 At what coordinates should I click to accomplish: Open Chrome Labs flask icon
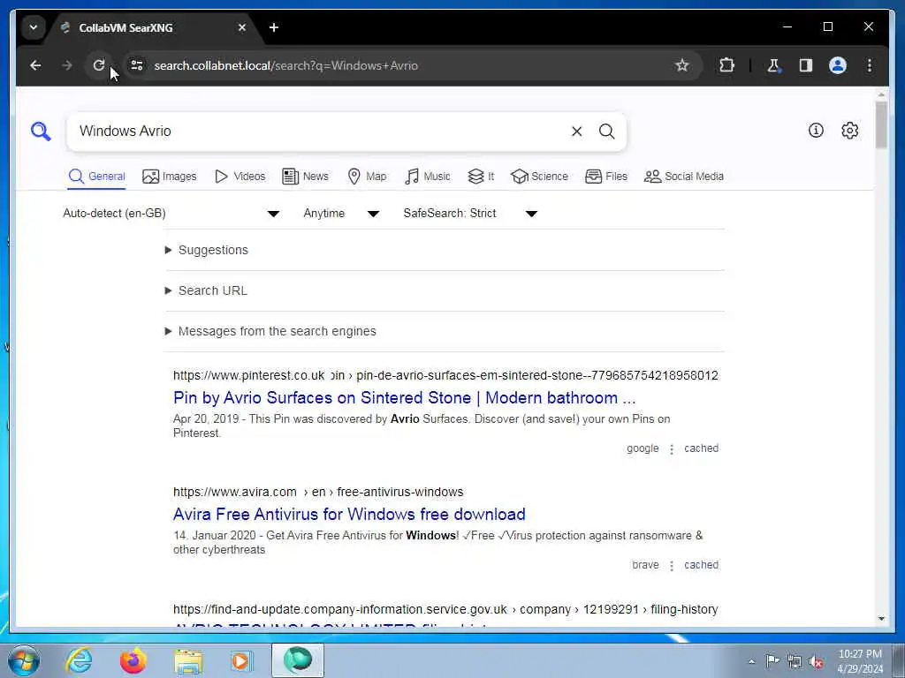click(x=773, y=65)
